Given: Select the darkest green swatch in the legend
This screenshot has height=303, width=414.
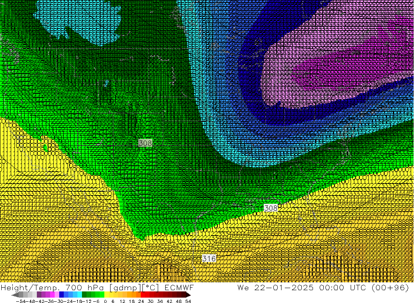Looking at the screenshot, I should click(84, 295).
